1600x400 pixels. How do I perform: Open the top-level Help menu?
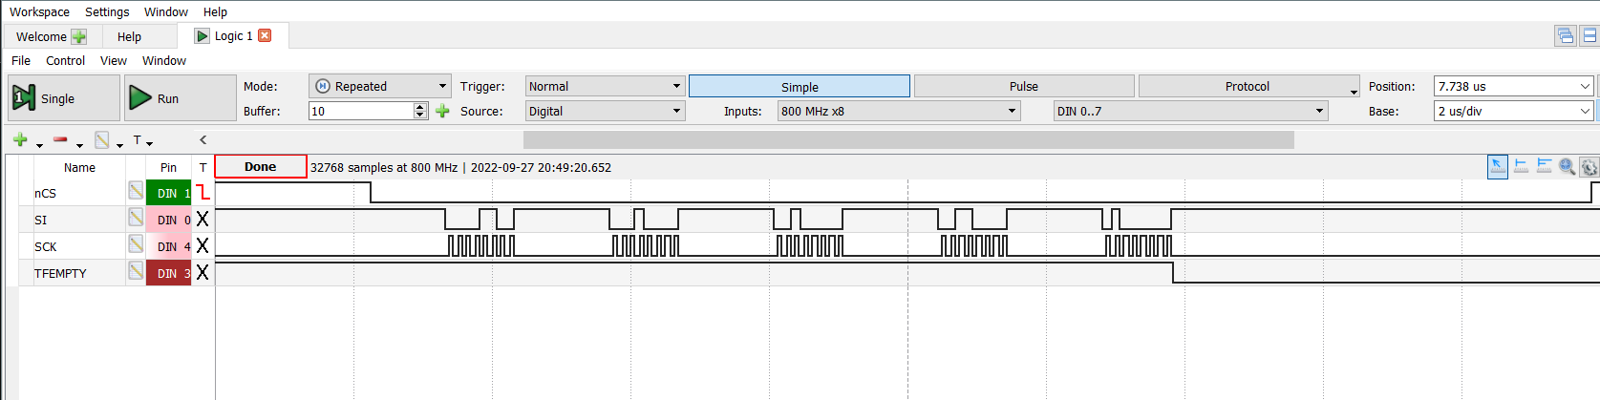pos(215,11)
